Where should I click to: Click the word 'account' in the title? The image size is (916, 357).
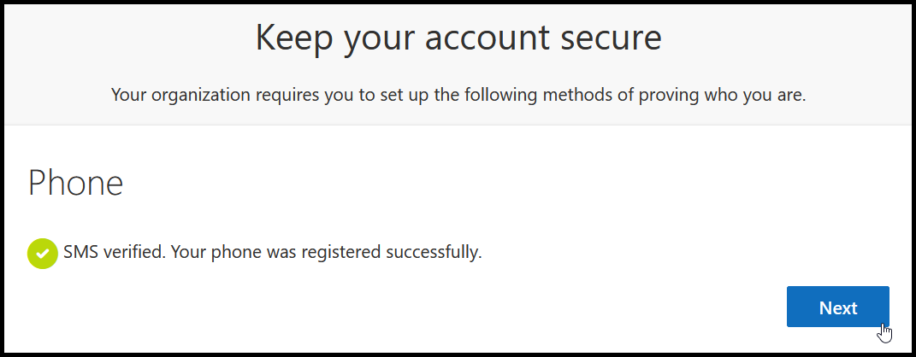pos(486,37)
